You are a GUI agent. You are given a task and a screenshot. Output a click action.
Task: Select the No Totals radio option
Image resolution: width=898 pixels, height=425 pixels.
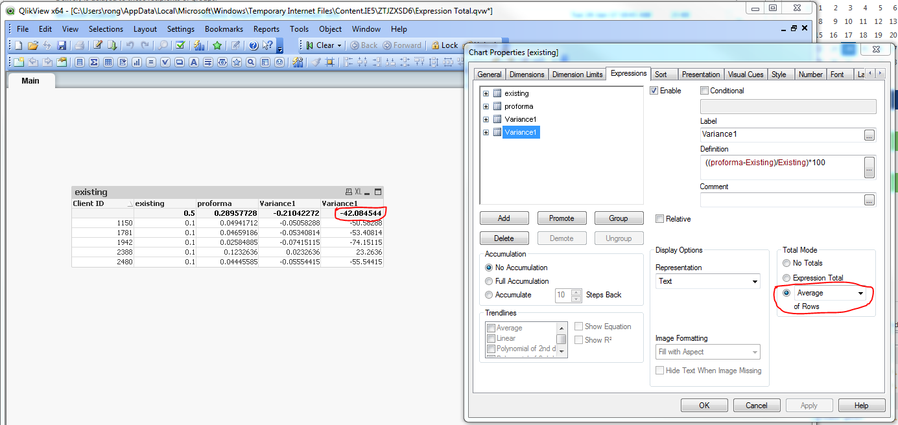click(787, 263)
